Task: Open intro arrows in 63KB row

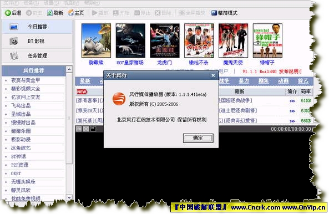Action: (x=292, y=111)
